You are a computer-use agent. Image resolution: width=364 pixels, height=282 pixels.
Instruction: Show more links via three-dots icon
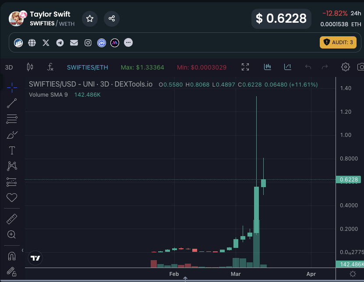(x=128, y=42)
